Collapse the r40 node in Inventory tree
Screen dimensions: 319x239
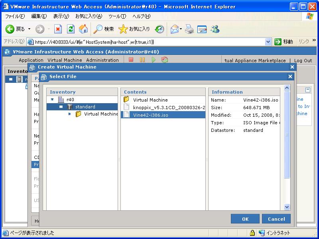(x=52, y=100)
